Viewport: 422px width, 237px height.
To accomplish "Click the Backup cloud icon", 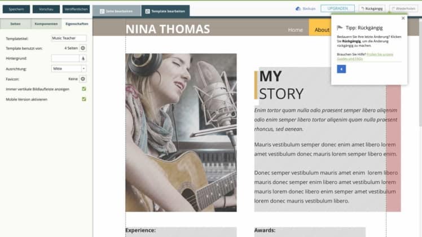I will [x=298, y=8].
